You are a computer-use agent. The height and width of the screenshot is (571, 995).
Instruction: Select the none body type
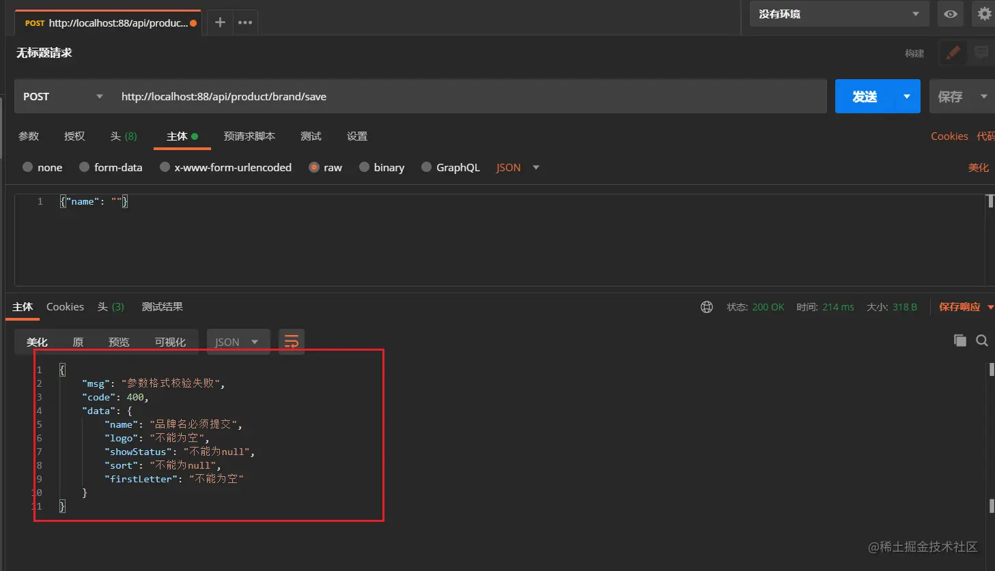(42, 167)
